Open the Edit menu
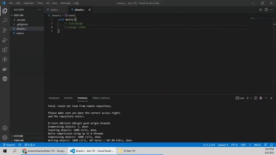This screenshot has height=155, width=276. click(18, 3)
